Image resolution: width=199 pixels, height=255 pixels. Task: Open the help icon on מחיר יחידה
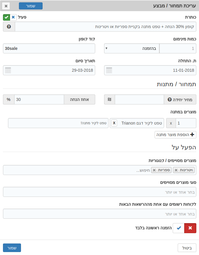coord(169,99)
